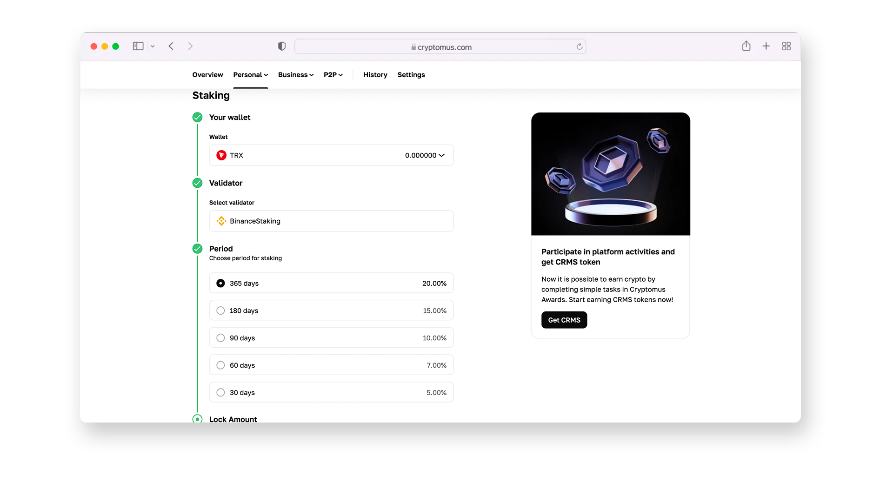The width and height of the screenshot is (893, 502).
Task: Select the 180 days staking period
Action: click(220, 310)
